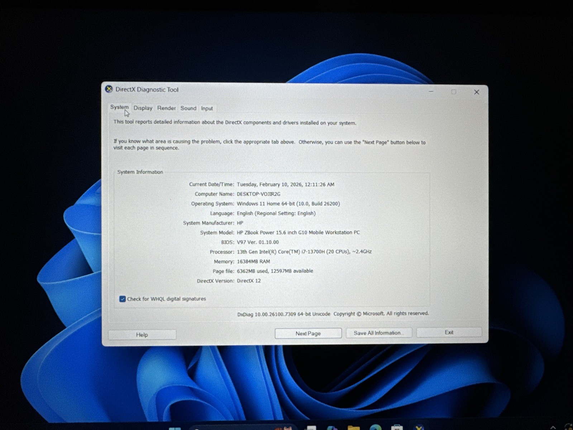Viewport: 573px width, 430px height.
Task: Click the Next Page button
Action: [x=308, y=333]
